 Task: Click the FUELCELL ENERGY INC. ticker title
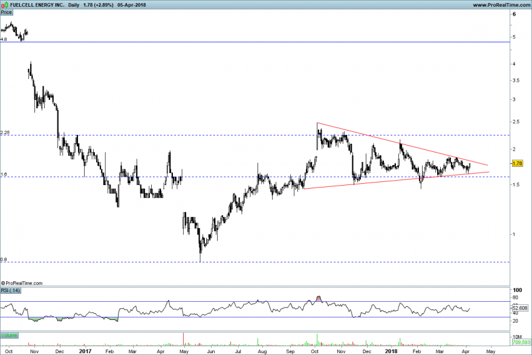tap(37, 5)
